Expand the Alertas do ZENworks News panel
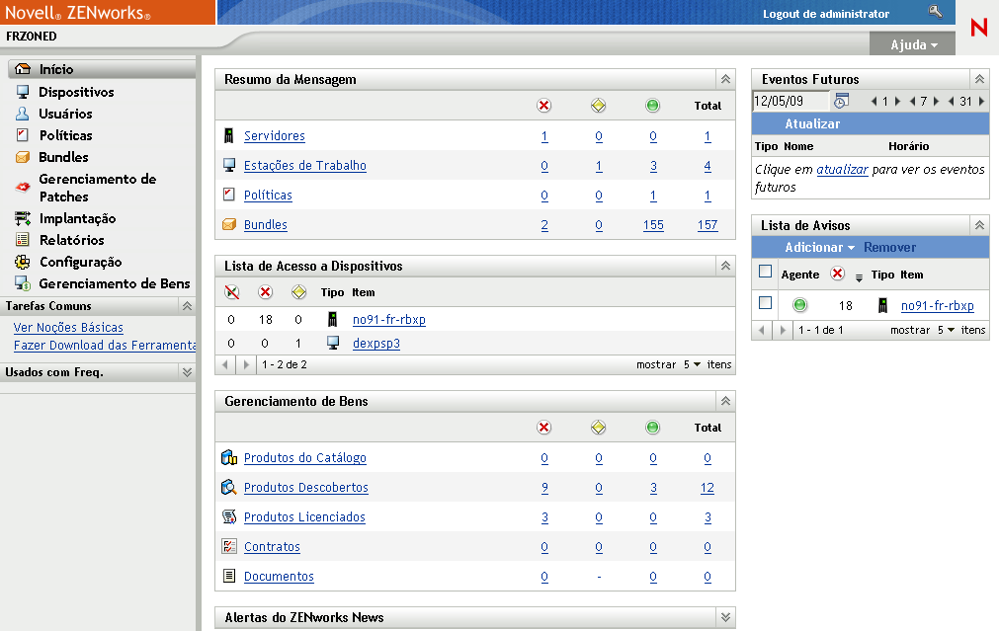The image size is (999, 631). 725,617
